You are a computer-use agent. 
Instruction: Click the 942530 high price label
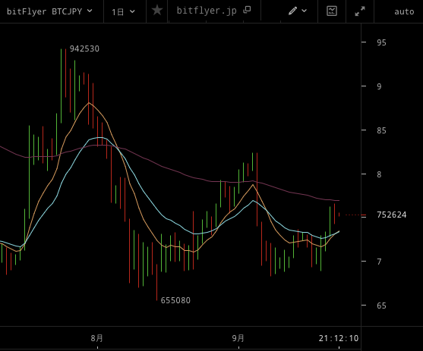pos(84,49)
